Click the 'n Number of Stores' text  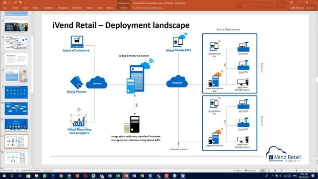coord(179,149)
